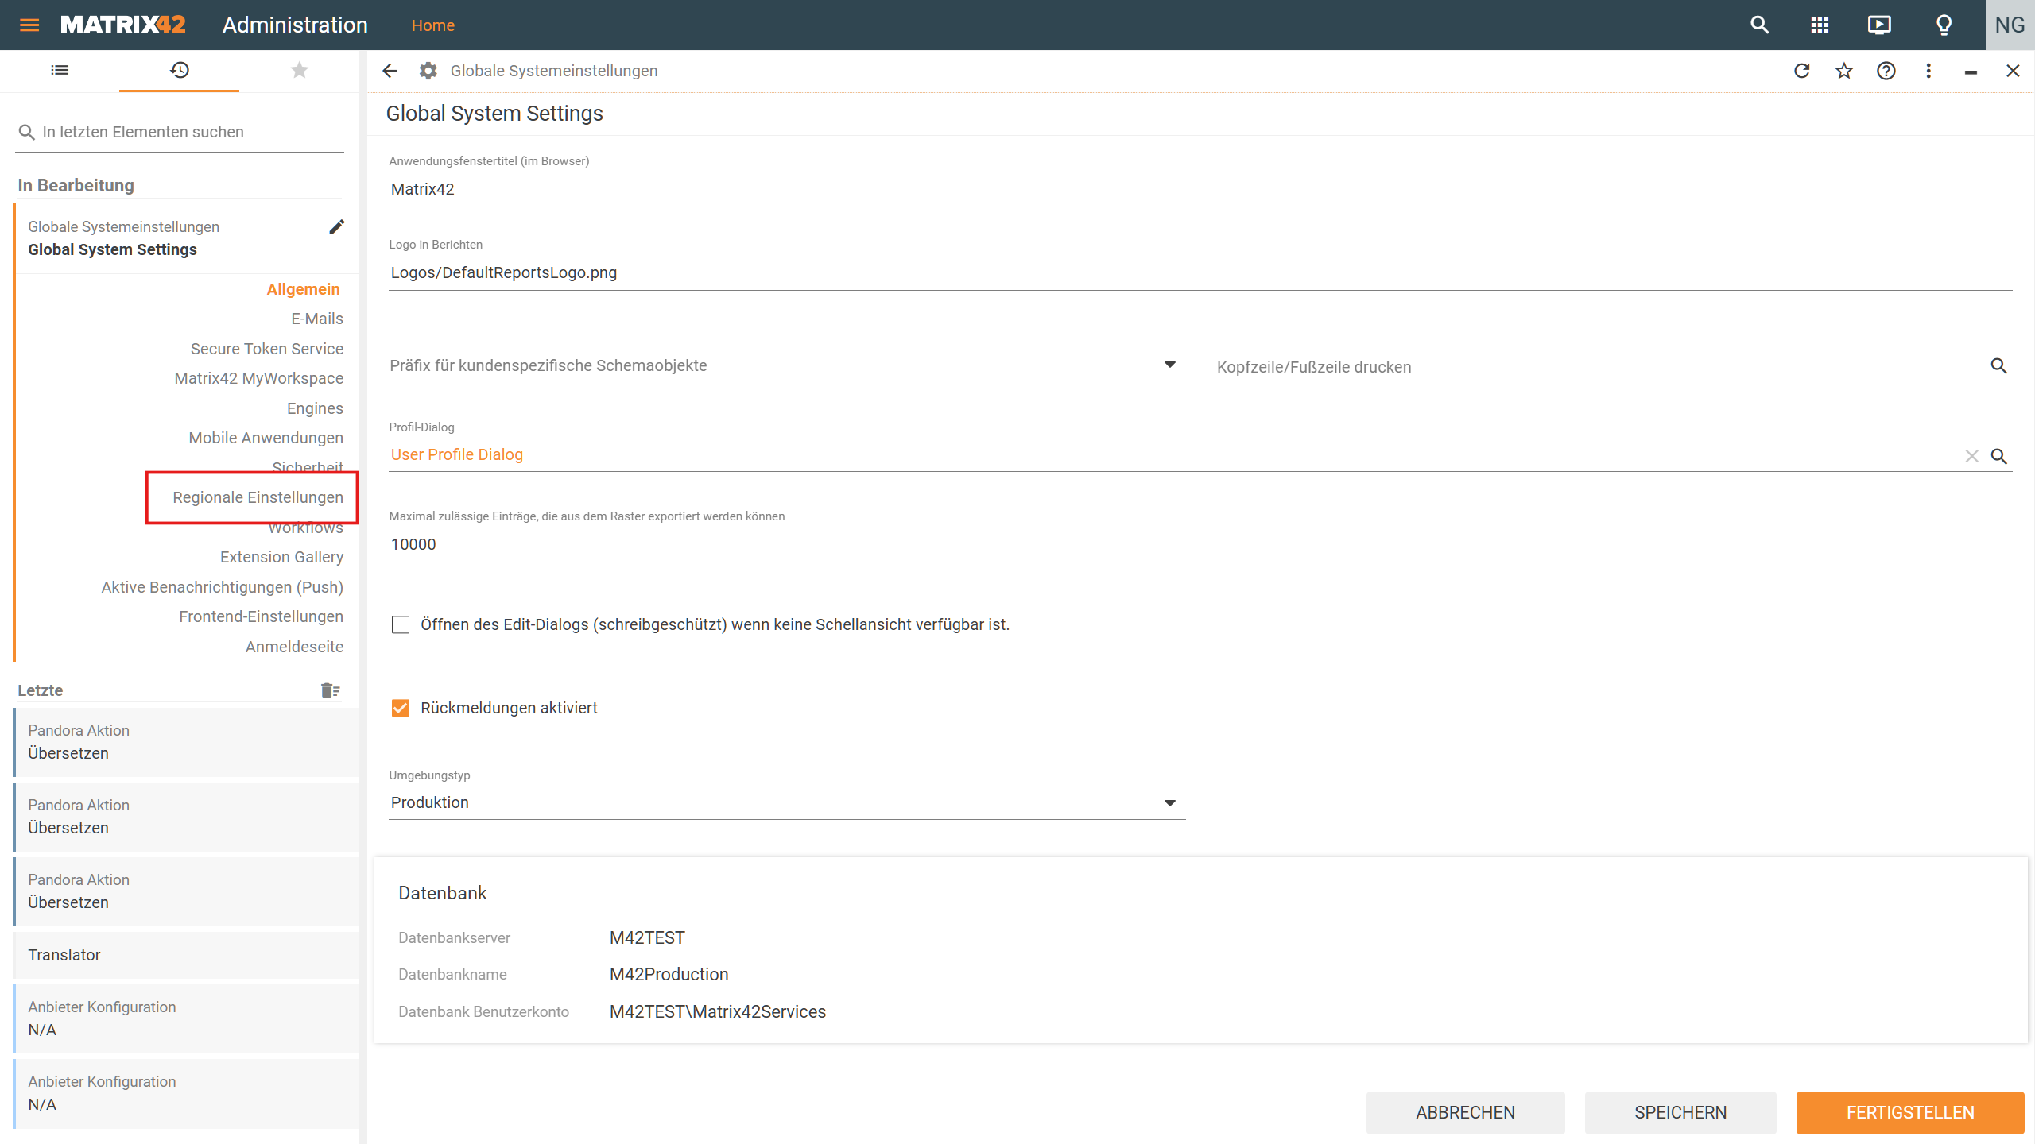Switch to the favorites star tab
The image size is (2035, 1144).
pyautogui.click(x=299, y=70)
